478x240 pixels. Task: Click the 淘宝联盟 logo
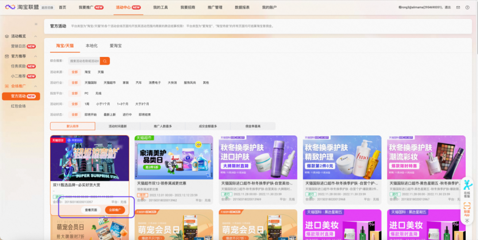(x=21, y=7)
